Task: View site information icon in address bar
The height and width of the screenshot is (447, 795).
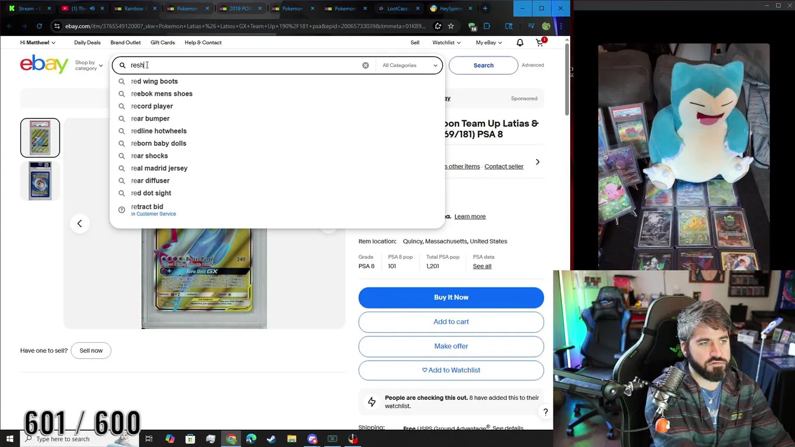Action: (57, 26)
